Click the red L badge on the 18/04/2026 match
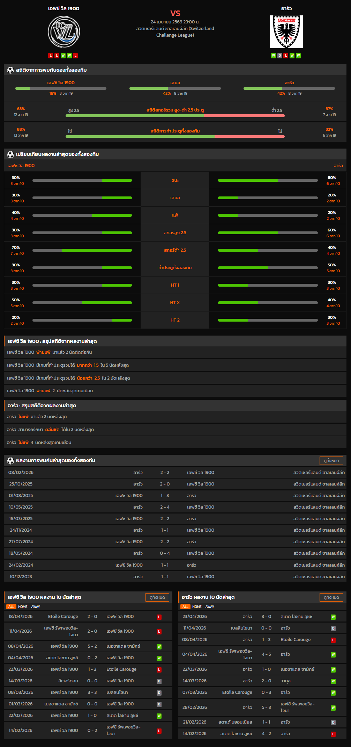Viewport: 351px width, 747px height. (x=159, y=617)
